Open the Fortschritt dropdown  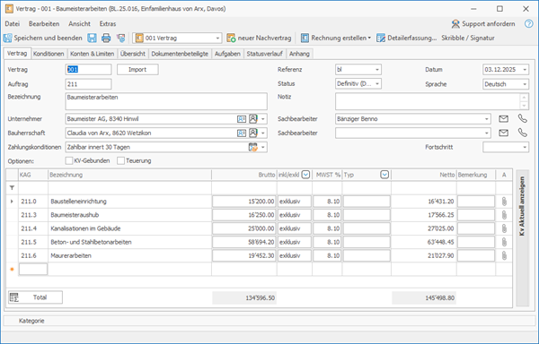(525, 147)
